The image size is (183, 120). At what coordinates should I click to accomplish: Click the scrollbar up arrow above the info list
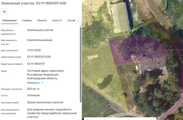click(x=81, y=25)
